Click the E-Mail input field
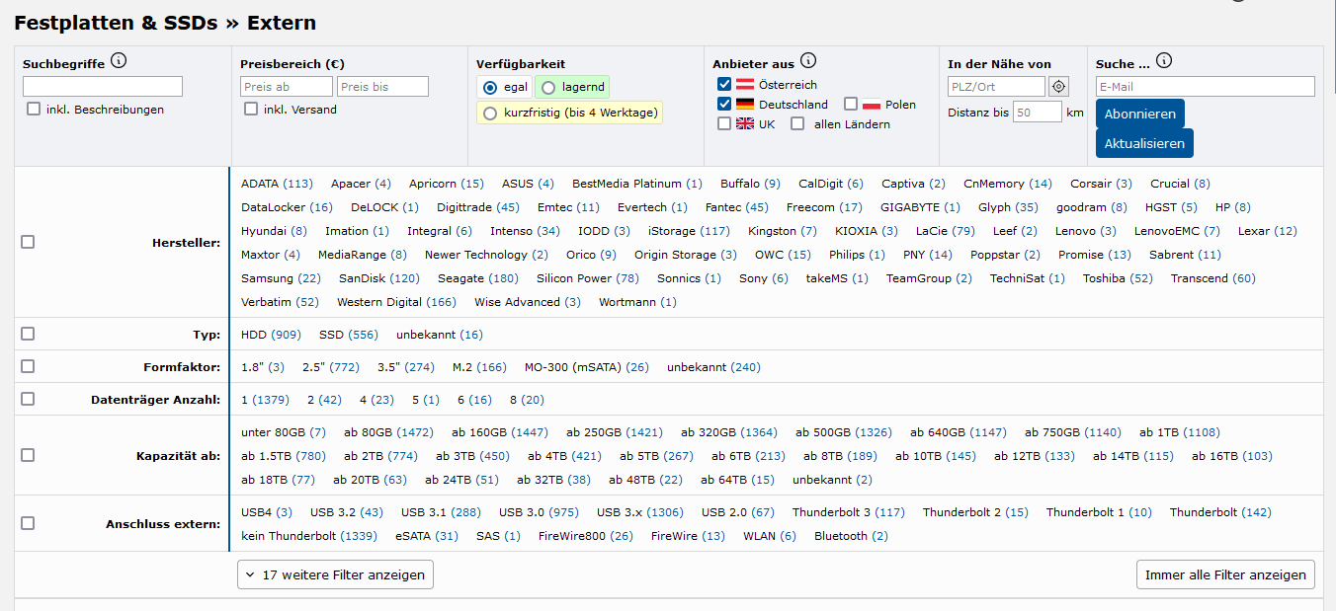The width and height of the screenshot is (1336, 611). [1206, 87]
